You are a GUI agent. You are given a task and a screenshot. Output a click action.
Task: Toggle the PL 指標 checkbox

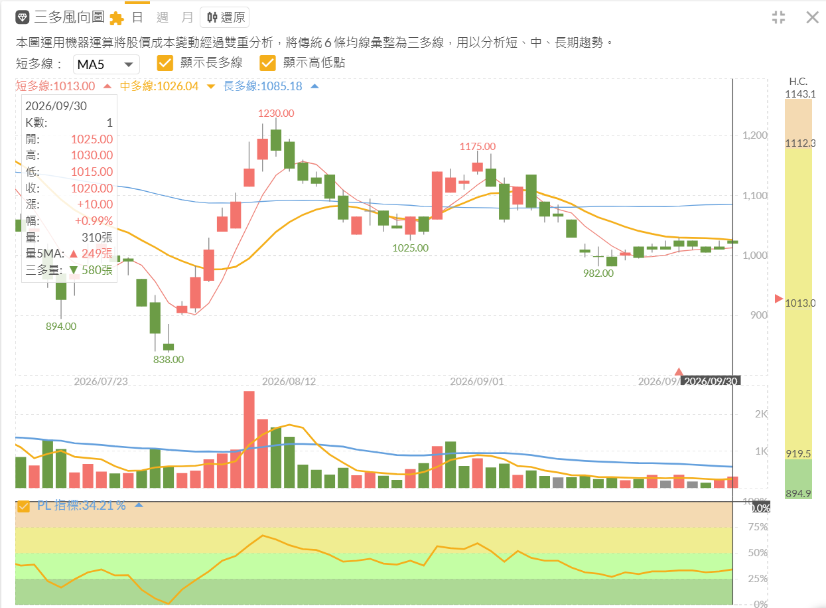(24, 506)
